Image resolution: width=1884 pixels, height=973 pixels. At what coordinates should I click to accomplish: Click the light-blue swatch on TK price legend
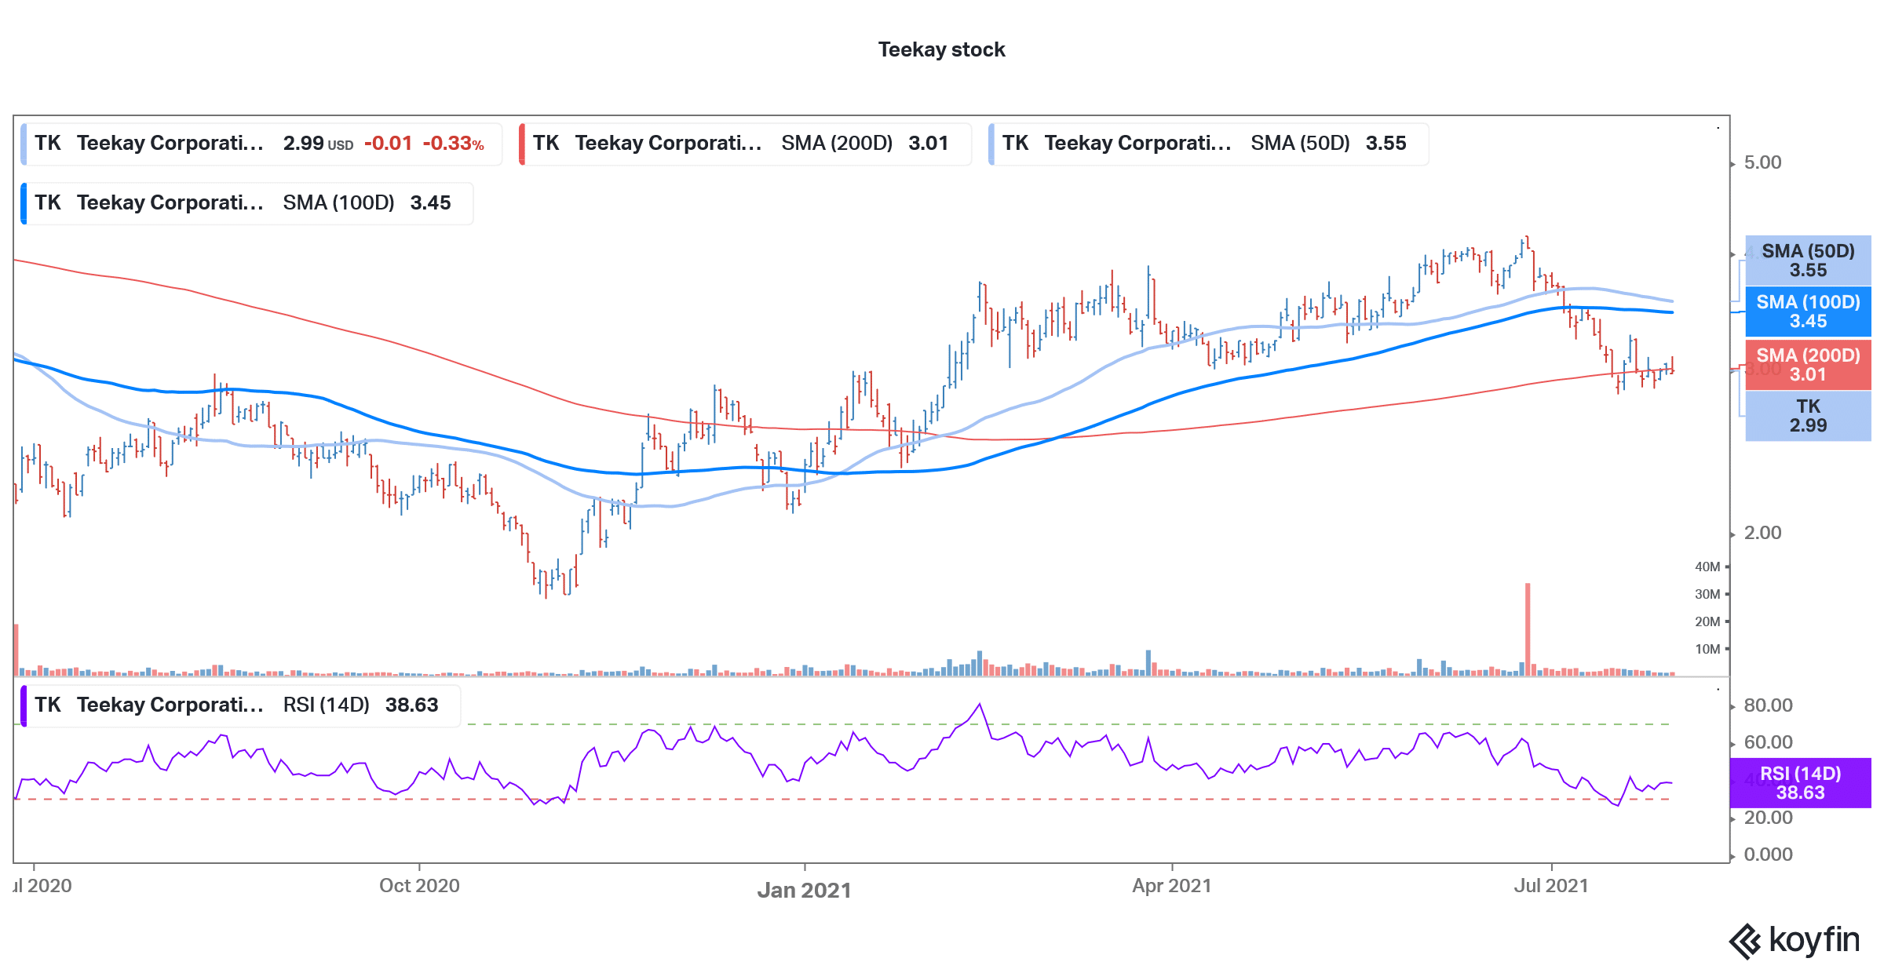tap(24, 144)
